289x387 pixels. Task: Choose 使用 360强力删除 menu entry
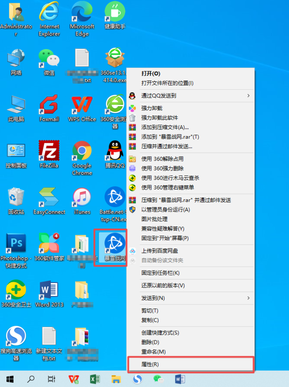click(190, 168)
